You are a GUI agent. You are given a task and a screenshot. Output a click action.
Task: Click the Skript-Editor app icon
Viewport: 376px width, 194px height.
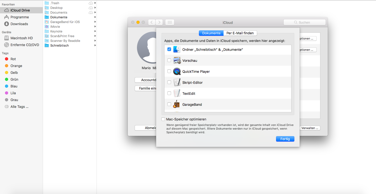pos(177,82)
